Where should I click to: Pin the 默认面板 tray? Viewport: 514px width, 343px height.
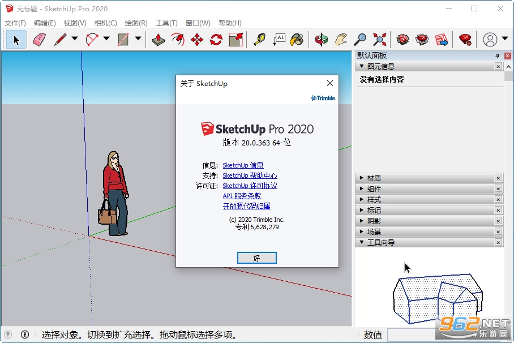pos(497,55)
